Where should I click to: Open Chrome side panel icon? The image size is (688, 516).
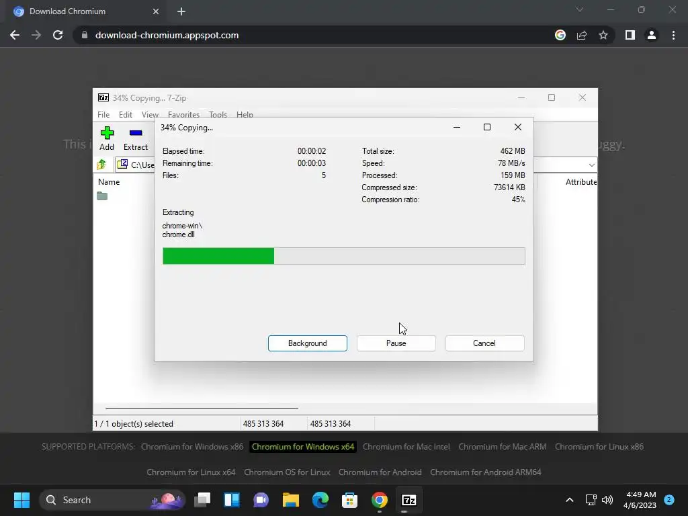tap(630, 35)
